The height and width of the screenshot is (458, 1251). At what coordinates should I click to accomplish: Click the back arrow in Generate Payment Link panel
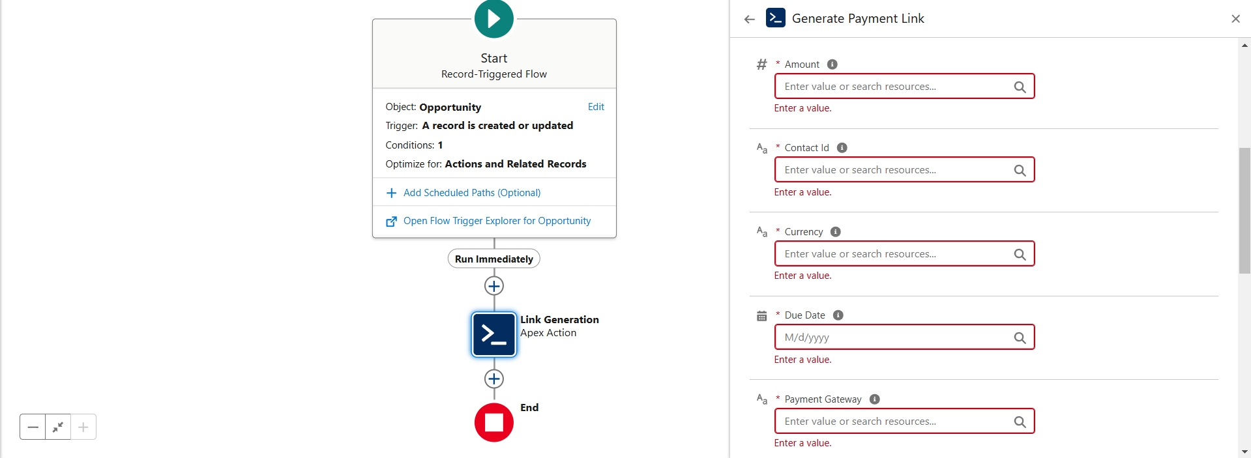[x=750, y=19]
